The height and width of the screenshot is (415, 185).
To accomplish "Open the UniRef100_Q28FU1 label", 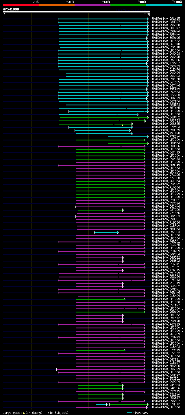I will [x=166, y=200].
